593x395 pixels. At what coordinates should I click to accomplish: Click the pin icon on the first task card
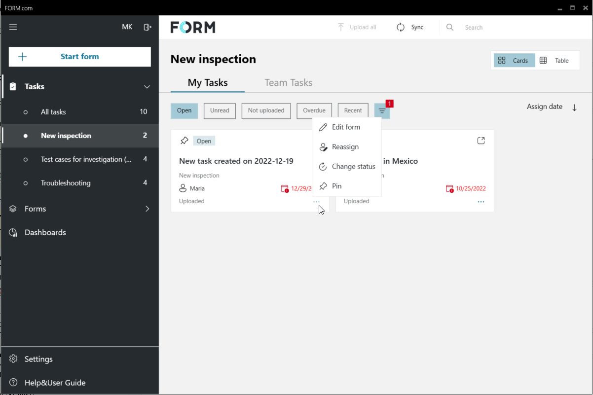pos(183,141)
